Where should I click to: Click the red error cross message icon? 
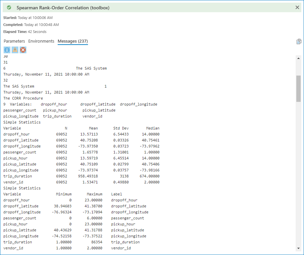coord(23,49)
